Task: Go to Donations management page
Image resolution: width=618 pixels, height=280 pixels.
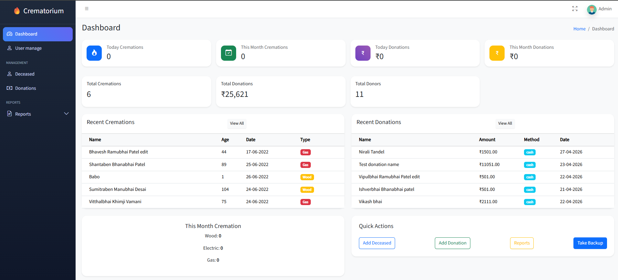Action: point(38,88)
